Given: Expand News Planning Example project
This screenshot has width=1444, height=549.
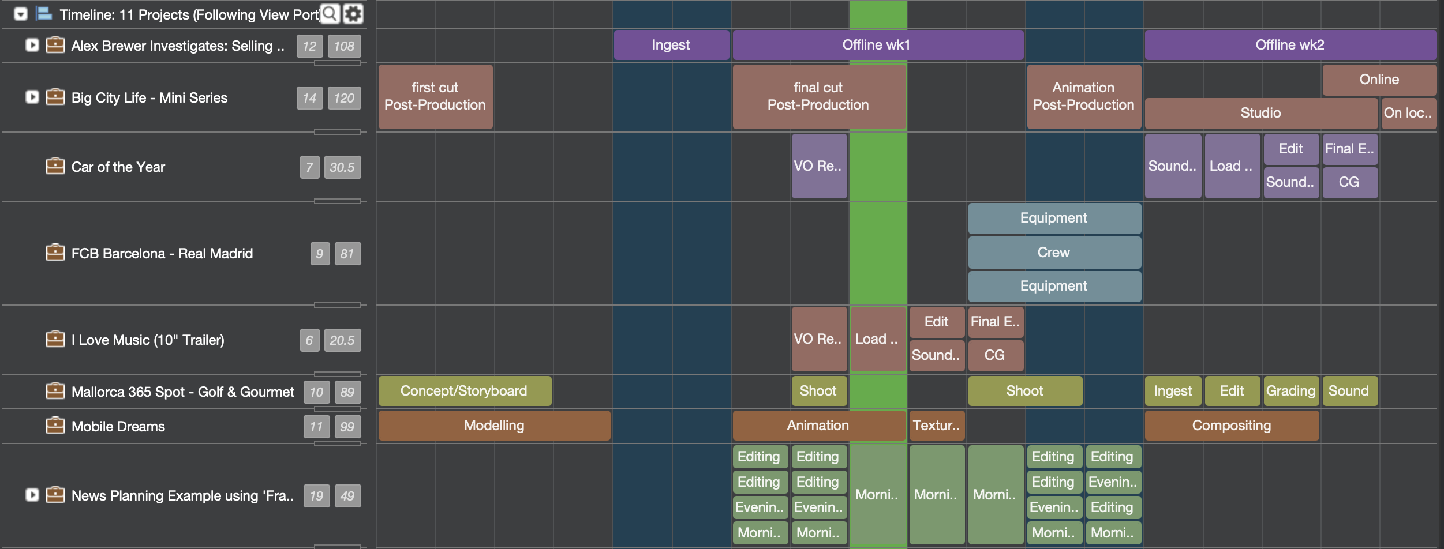Looking at the screenshot, I should (32, 495).
